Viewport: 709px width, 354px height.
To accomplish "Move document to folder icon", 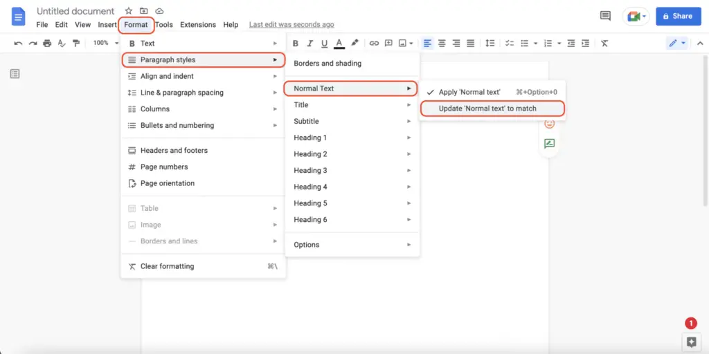I will (x=144, y=11).
